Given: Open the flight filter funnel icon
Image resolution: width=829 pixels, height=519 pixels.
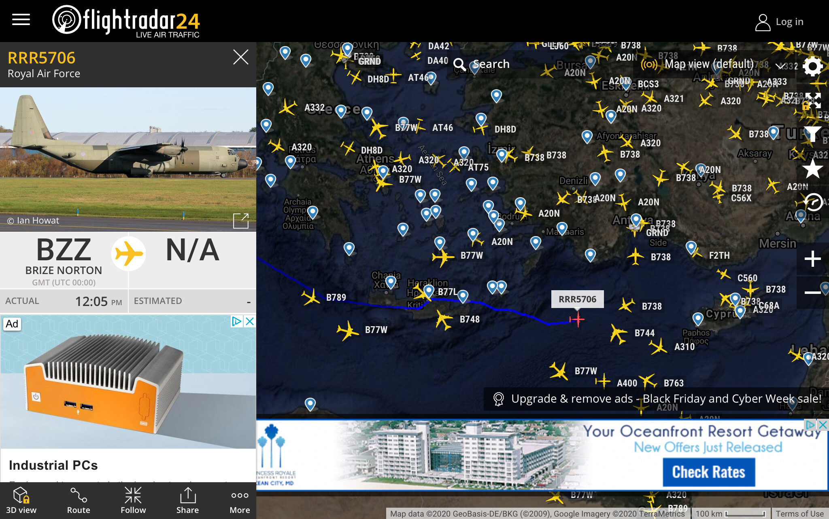Looking at the screenshot, I should click(812, 134).
